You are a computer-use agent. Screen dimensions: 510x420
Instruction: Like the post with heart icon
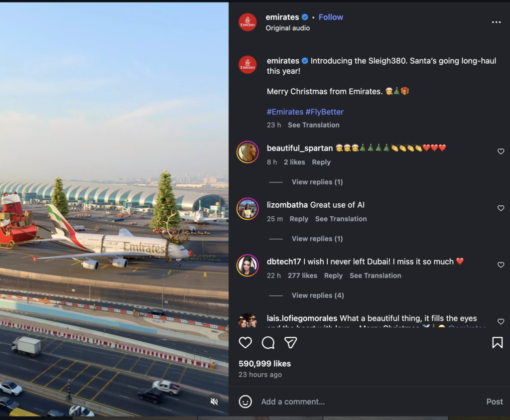pyautogui.click(x=245, y=343)
